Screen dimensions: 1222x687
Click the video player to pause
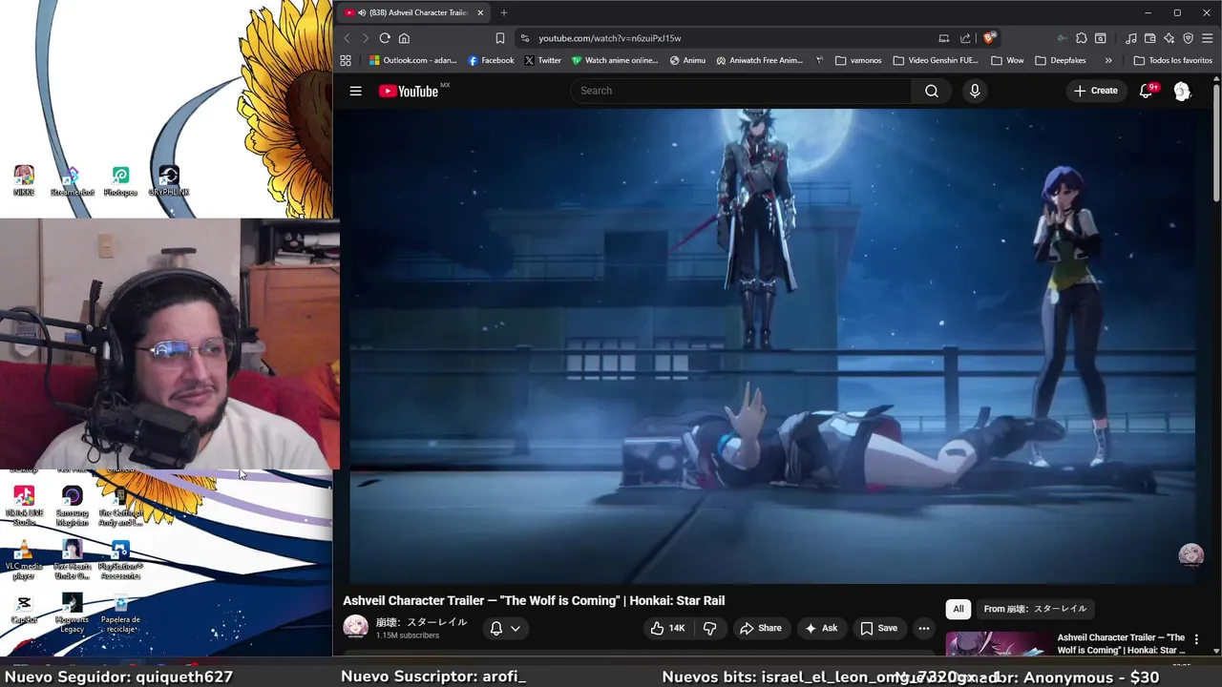pyautogui.click(x=771, y=343)
